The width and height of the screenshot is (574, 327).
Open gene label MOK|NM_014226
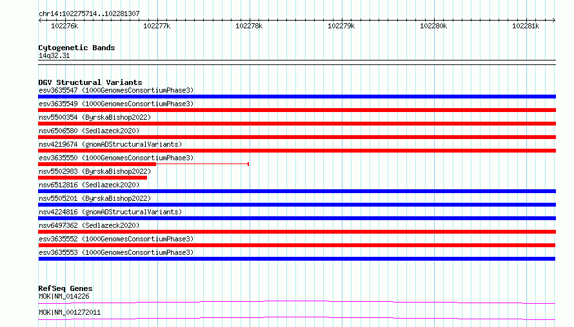pos(64,296)
